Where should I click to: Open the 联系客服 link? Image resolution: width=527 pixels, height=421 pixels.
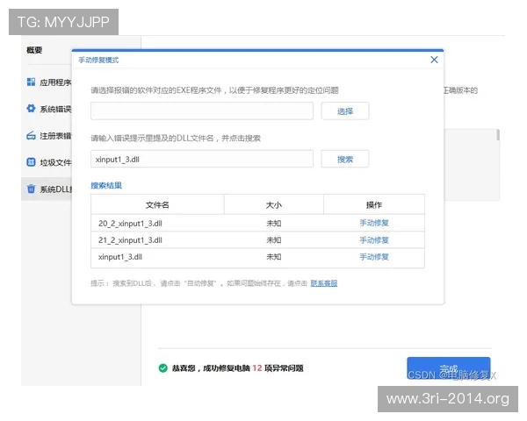coord(323,283)
